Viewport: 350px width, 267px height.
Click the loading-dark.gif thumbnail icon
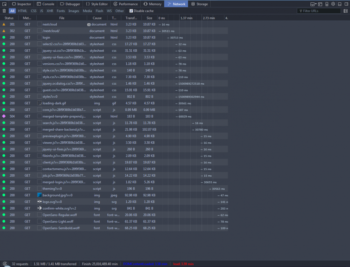coord(40,103)
